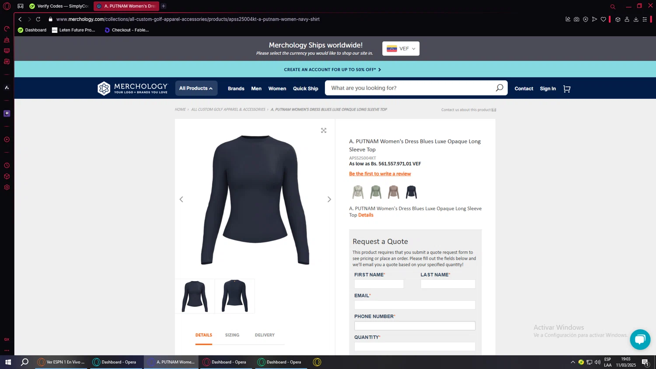Image resolution: width=656 pixels, height=369 pixels.
Task: Click the GX Mods icon in sidebar
Action: [x=7, y=62]
